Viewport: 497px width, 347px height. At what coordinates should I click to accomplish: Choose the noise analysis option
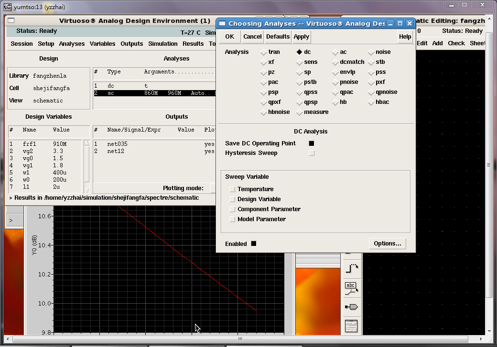(371, 52)
